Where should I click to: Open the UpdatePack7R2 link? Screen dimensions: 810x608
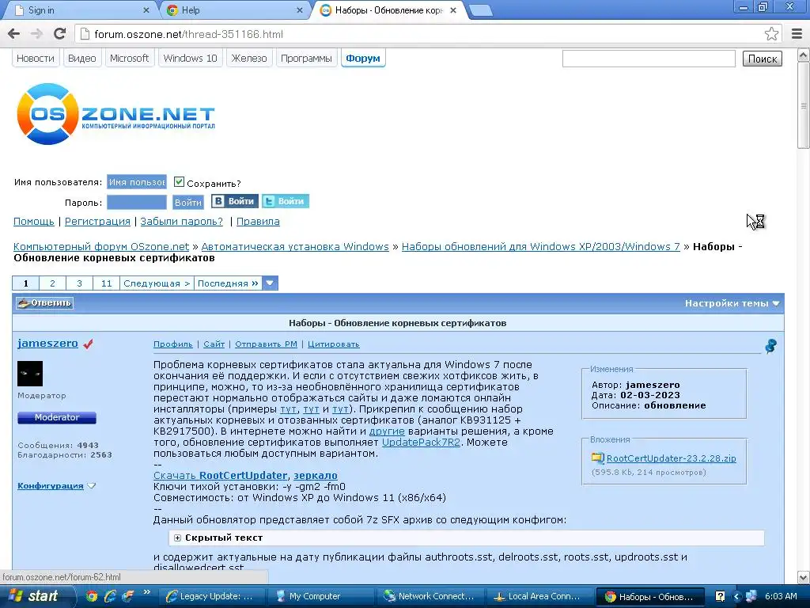[421, 443]
